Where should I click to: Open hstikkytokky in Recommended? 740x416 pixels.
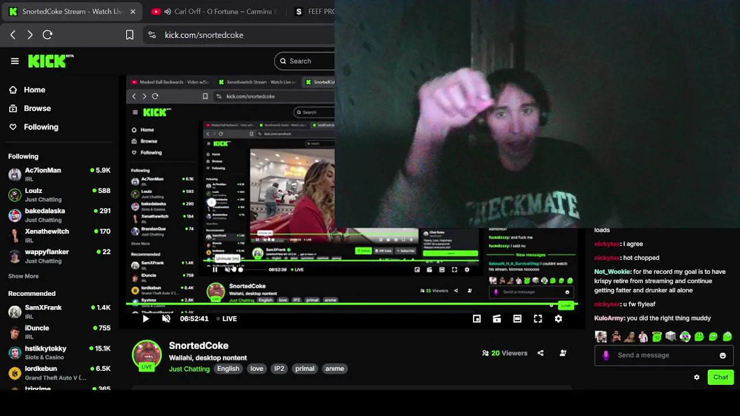click(x=59, y=352)
